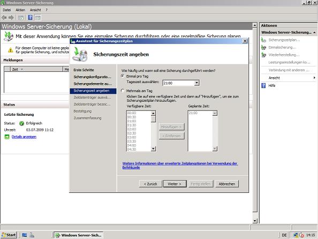Click the taskbar clock 14:15
The image size is (318, 239).
311,235
